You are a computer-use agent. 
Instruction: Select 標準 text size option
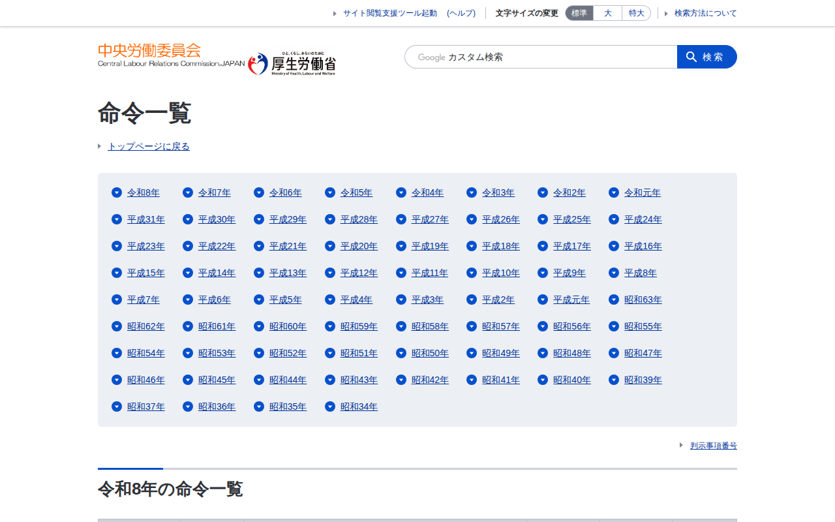tap(579, 13)
